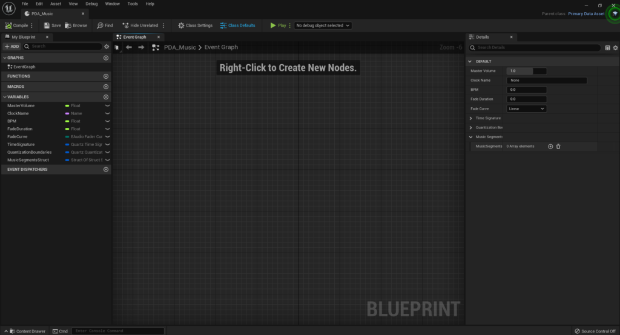Image resolution: width=620 pixels, height=335 pixels.
Task: Navigate back in the graph history
Action: tap(128, 47)
